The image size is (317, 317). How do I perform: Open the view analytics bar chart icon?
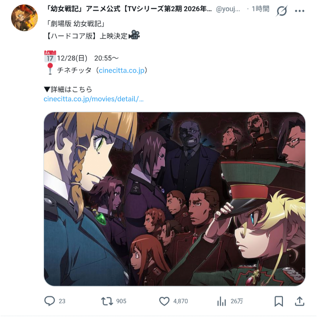tap(222, 301)
